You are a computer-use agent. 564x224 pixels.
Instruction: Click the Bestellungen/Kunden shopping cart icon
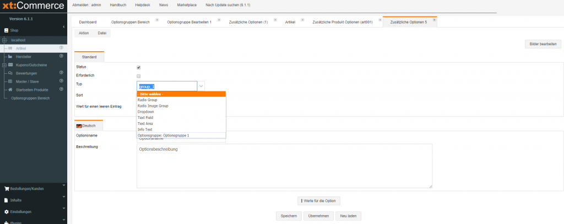tap(7, 188)
